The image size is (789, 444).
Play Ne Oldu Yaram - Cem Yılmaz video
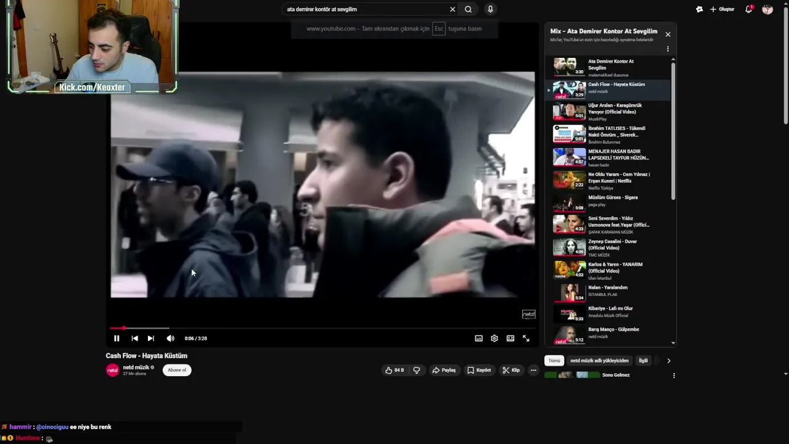(x=607, y=180)
